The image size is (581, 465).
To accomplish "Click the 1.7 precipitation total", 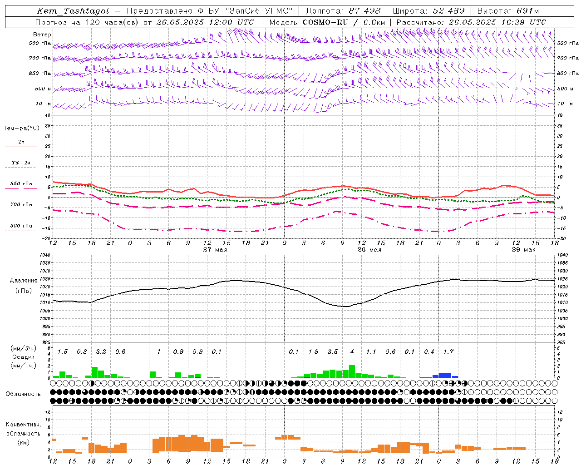I will coord(448,351).
